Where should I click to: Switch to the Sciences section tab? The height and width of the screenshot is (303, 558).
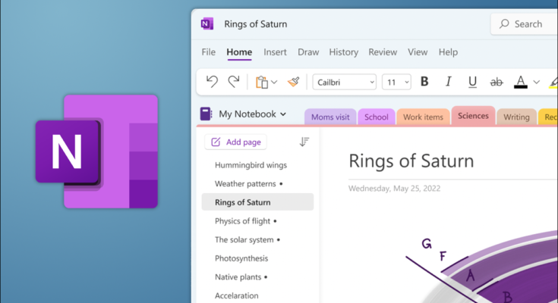coord(473,116)
